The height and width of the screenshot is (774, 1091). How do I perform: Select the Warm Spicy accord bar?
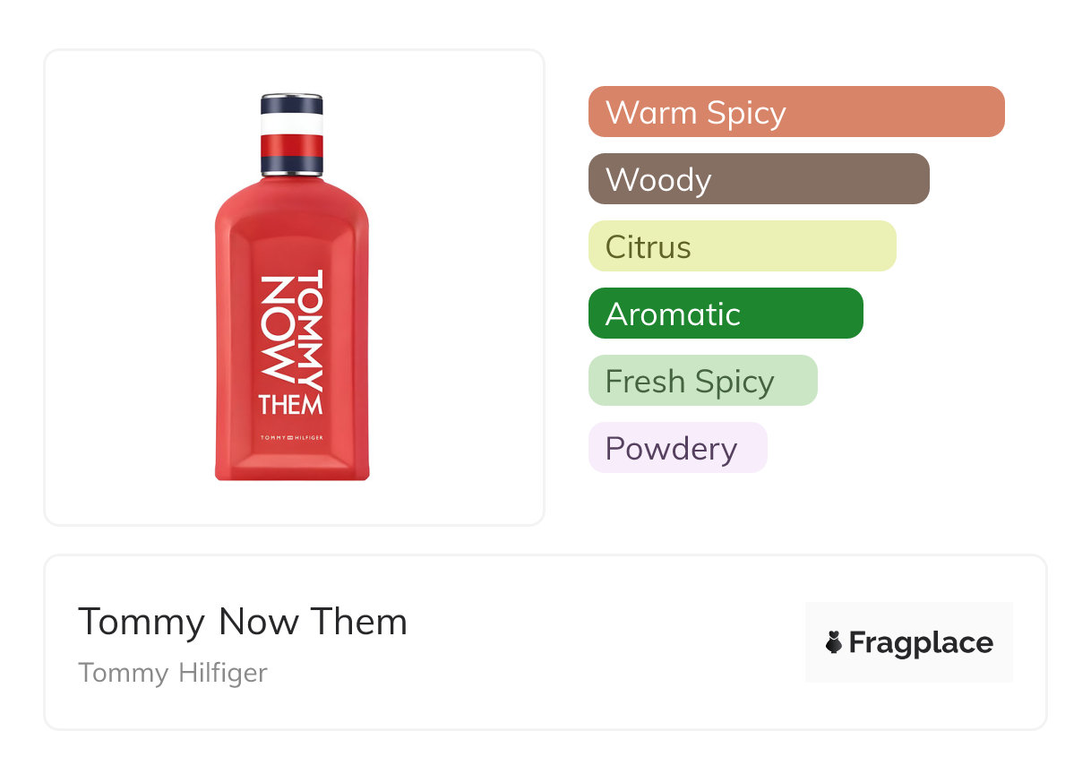[x=795, y=112]
